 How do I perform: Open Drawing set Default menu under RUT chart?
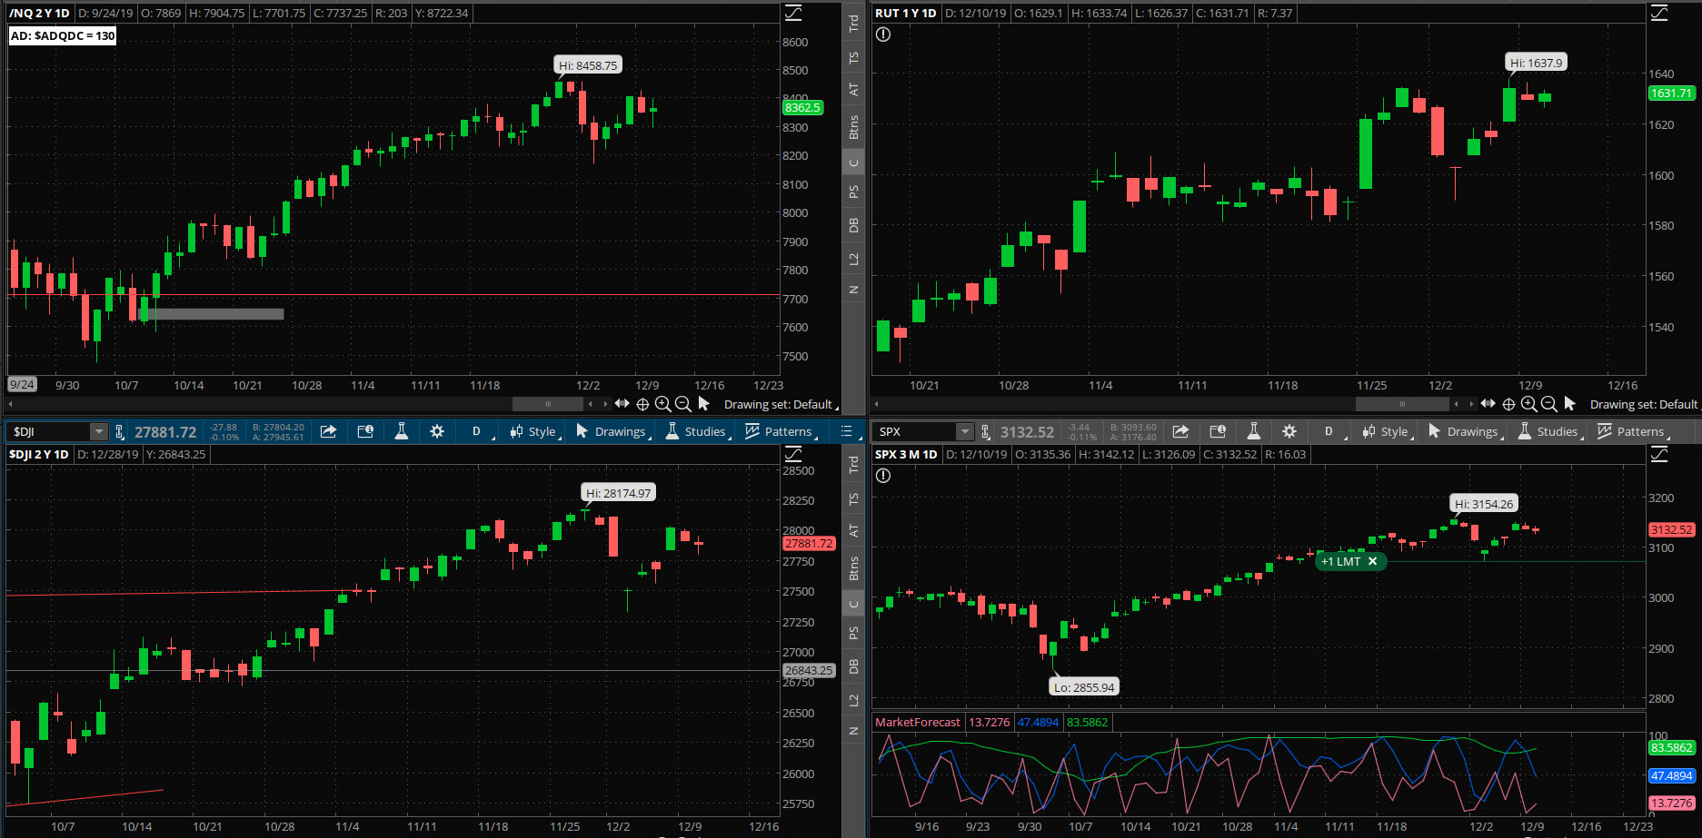[x=1645, y=404]
